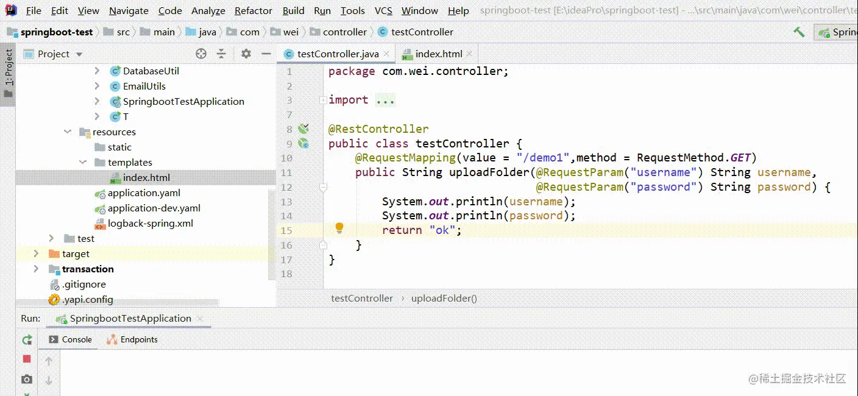Click the Collapse All icon in Project panel

click(221, 54)
